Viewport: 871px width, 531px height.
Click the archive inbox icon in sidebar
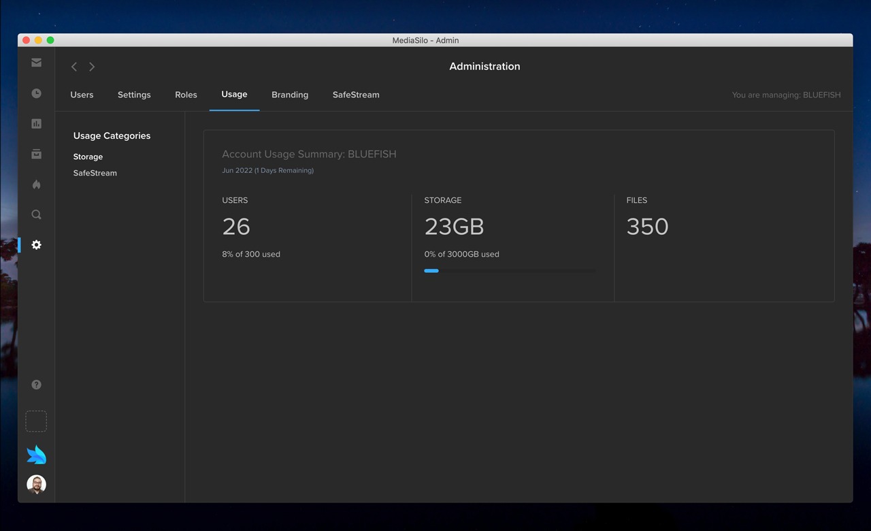pos(36,154)
